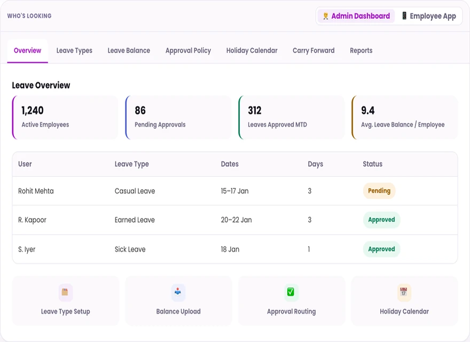Image resolution: width=470 pixels, height=342 pixels.
Task: Click the Holiday Calendar date icon
Action: (404, 292)
